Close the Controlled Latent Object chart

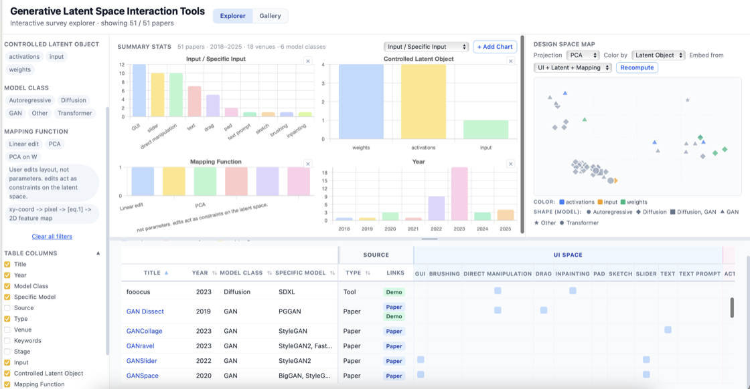(511, 61)
